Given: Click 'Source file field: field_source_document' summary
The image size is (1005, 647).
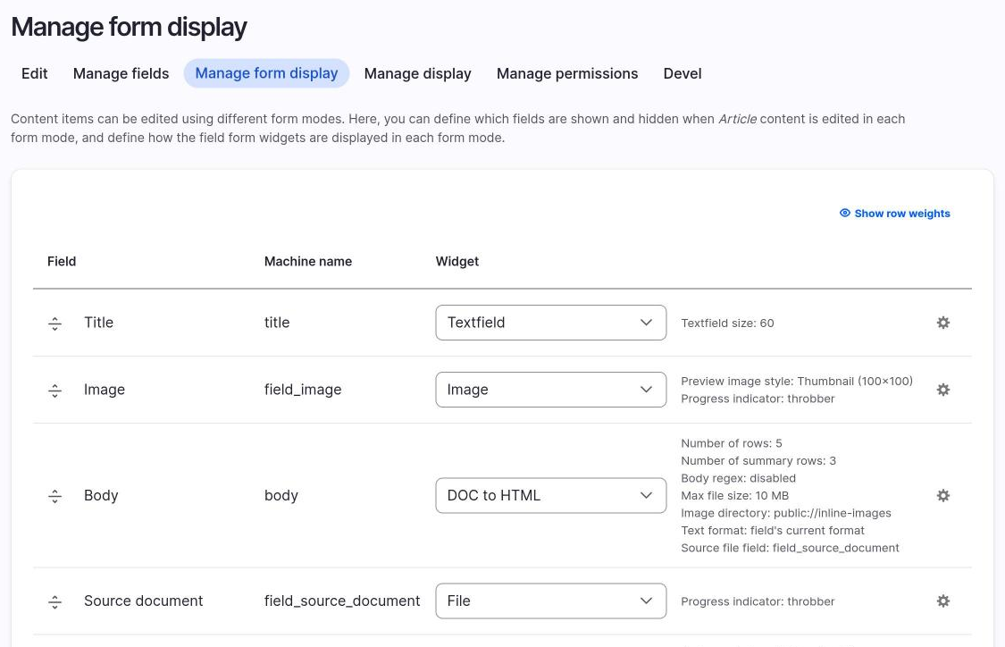Looking at the screenshot, I should point(790,548).
